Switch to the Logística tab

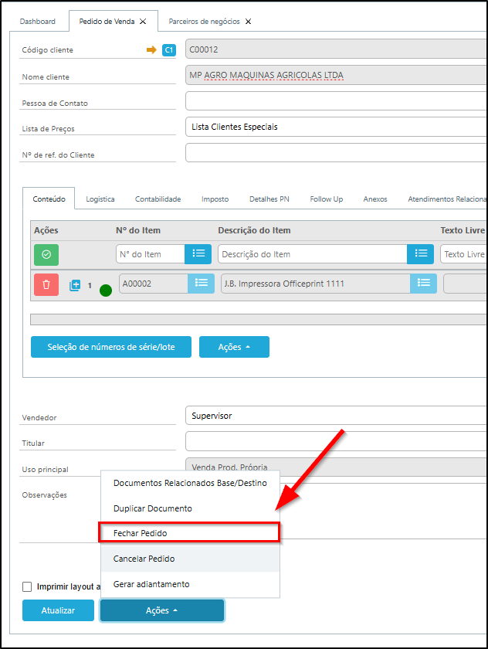pos(100,199)
